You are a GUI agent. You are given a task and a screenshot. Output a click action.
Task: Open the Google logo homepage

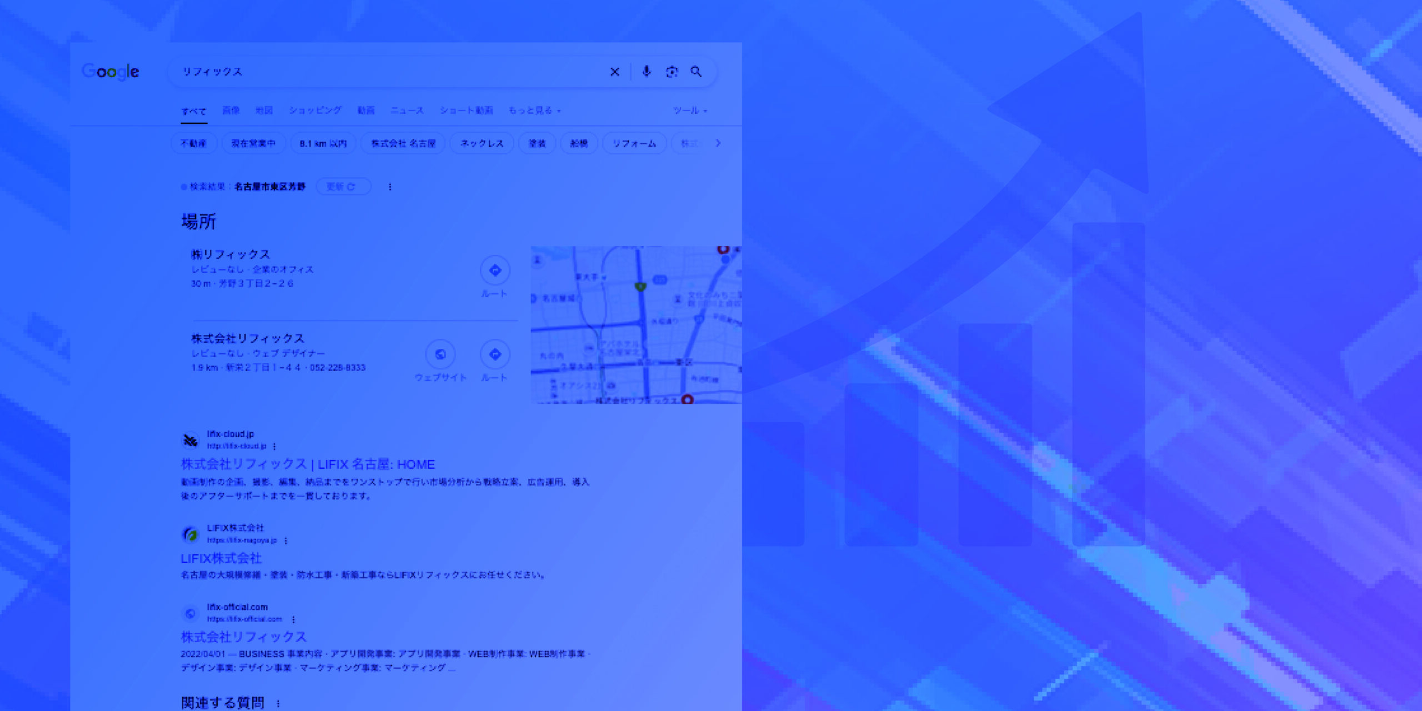point(111,72)
